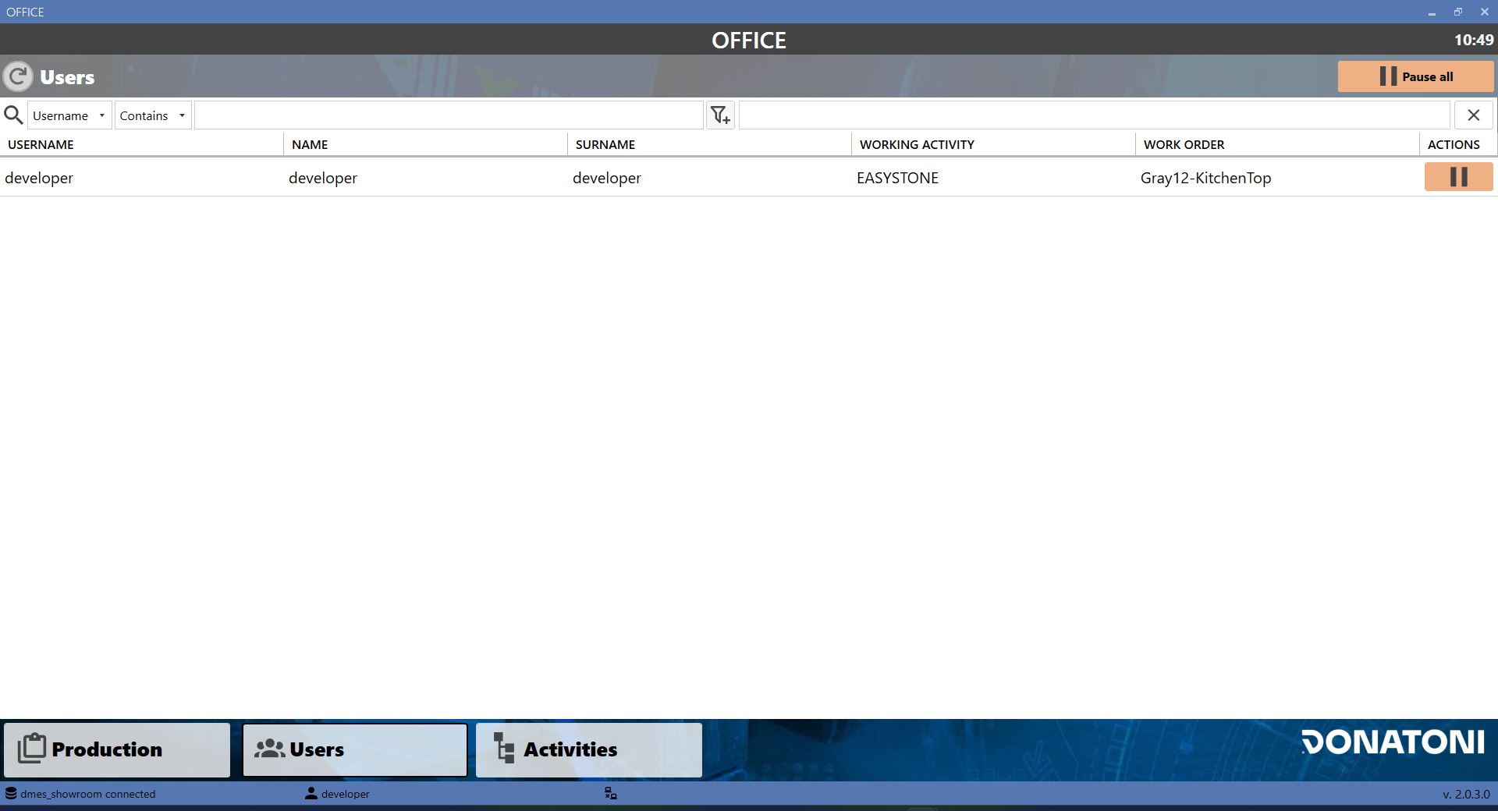Click the network status icon in status bar
Screen dimensions: 1498x811
click(611, 794)
